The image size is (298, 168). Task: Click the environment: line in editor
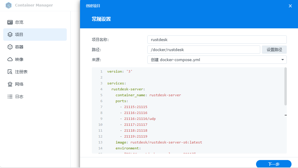(128, 148)
